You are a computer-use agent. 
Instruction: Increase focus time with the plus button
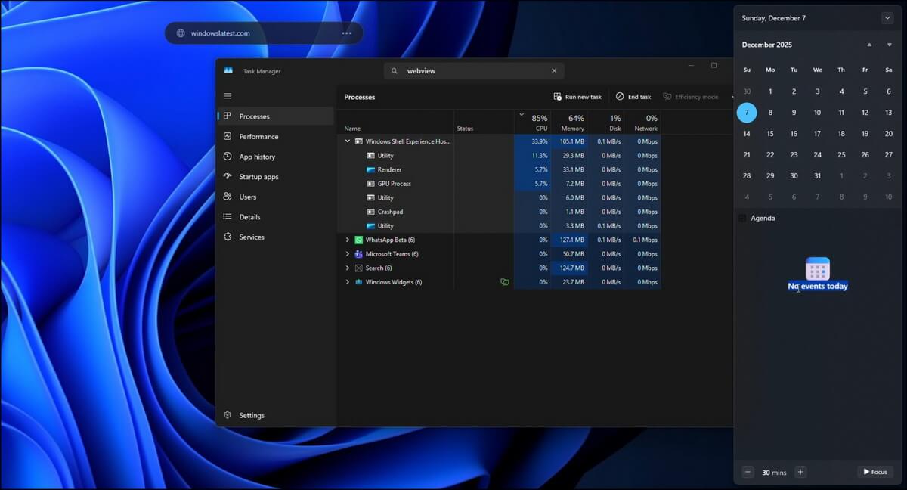[800, 472]
